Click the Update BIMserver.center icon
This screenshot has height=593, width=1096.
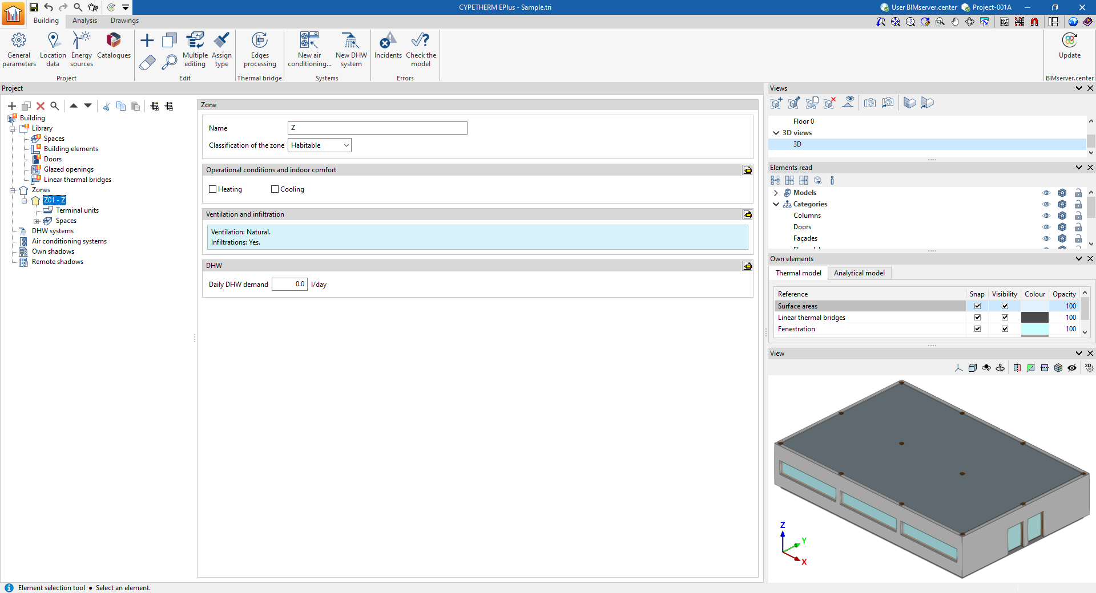[1069, 46]
